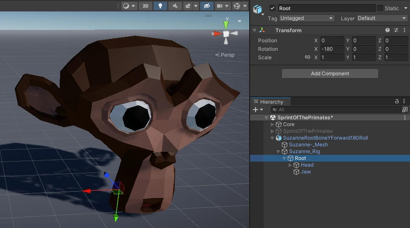Toggle hidden objects visibility eye icon
The image size is (410, 228).
click(206, 6)
